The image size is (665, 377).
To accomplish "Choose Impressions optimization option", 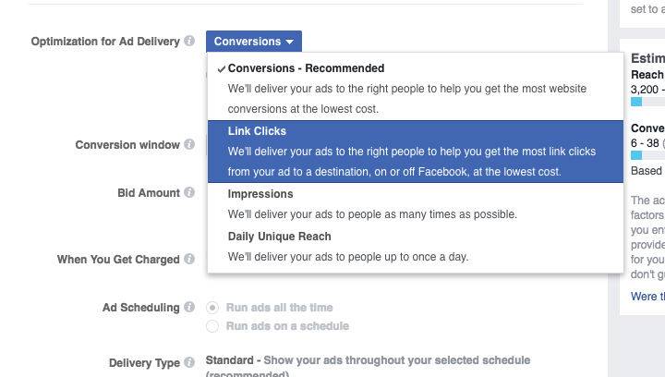I will coord(260,194).
